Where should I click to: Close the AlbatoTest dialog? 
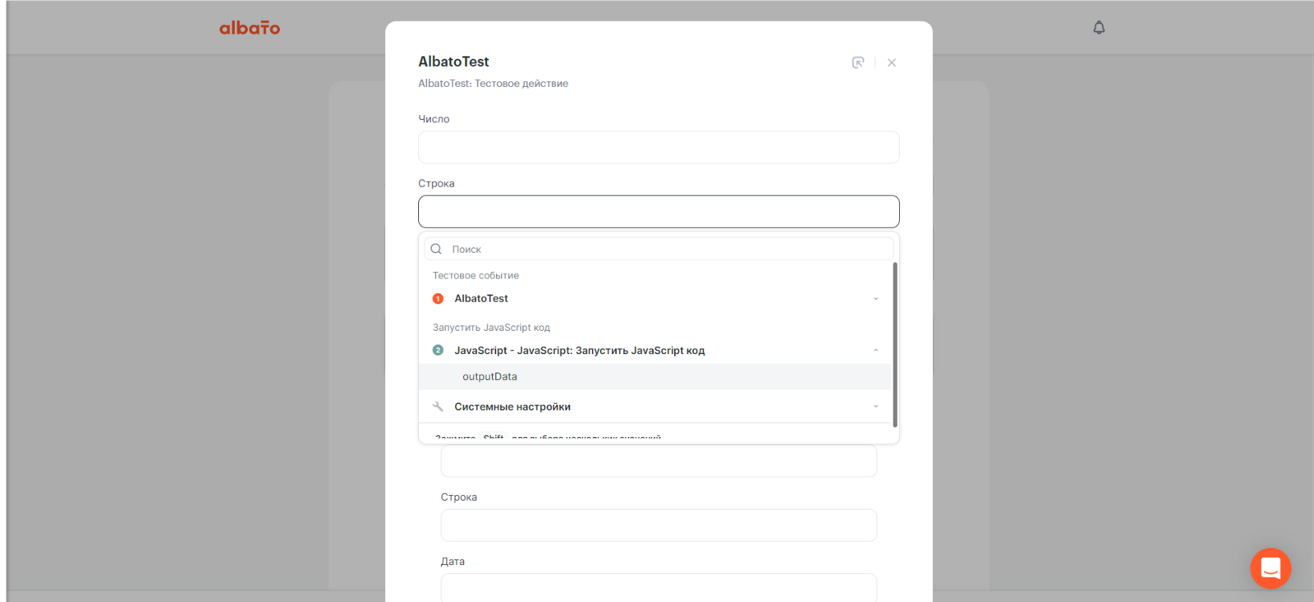pyautogui.click(x=892, y=62)
